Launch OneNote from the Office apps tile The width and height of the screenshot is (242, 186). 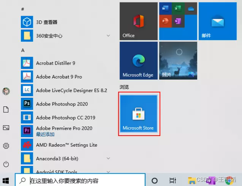[x=178, y=21]
